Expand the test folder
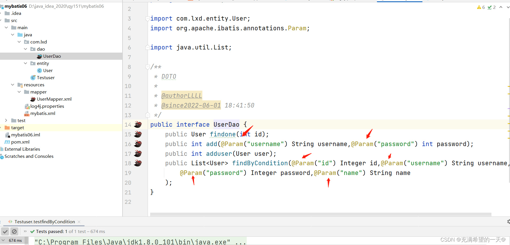Screen dimensions: 510x245 (x=6, y=120)
